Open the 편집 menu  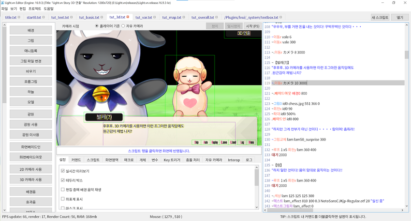point(23,9)
